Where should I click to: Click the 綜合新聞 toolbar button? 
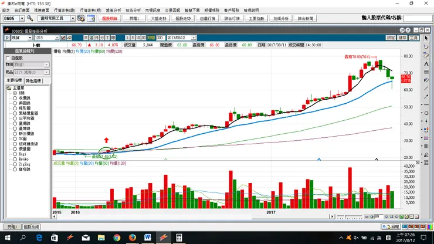click(306, 19)
